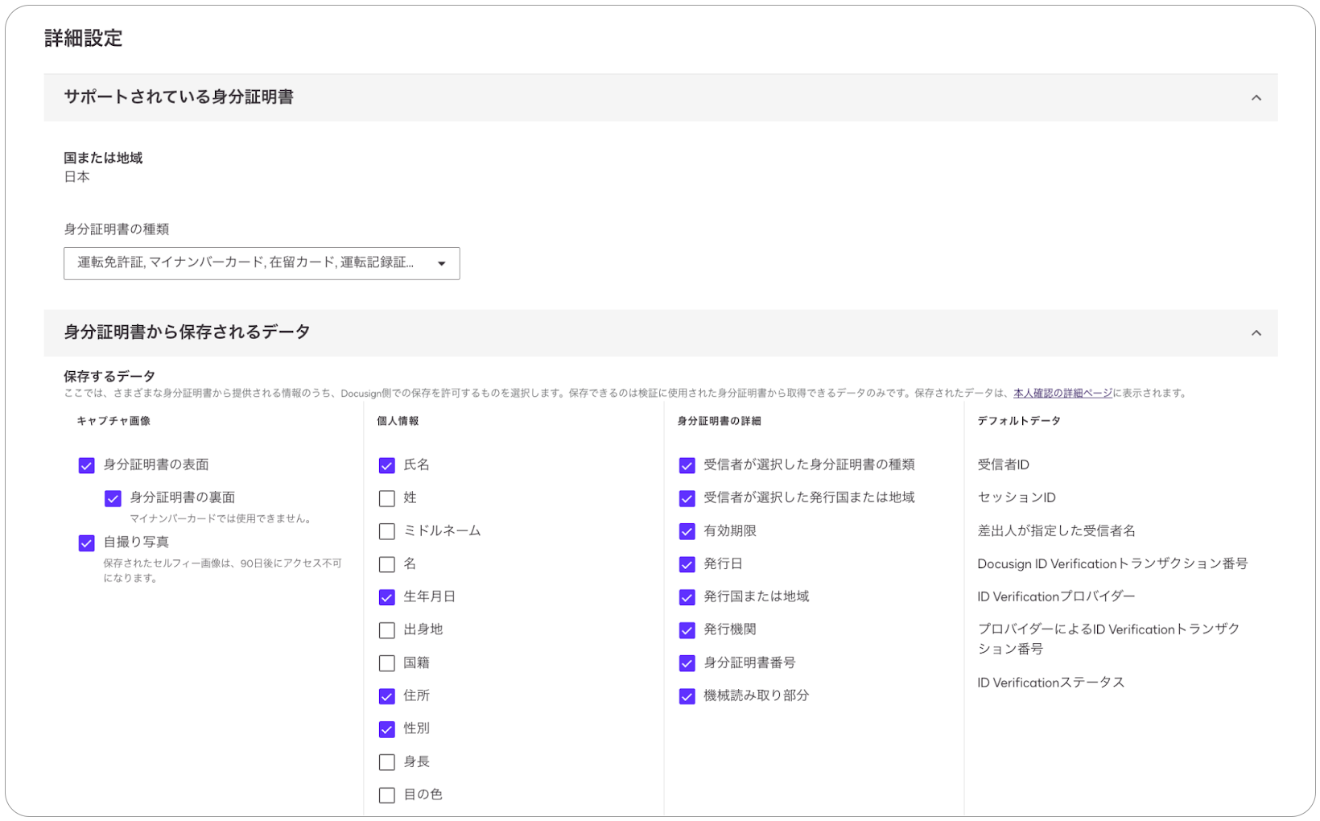Uncheck the 生年月日 checkbox
The image size is (1320, 821).
tap(387, 597)
